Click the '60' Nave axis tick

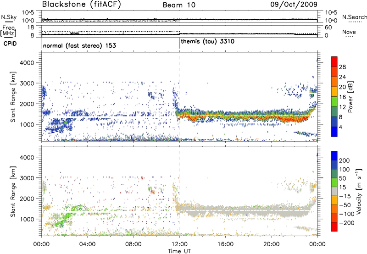click(328, 28)
